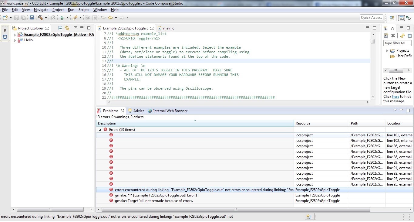The height and width of the screenshot is (222, 414).
Task: Click the type filter text field
Action: pos(397,43)
